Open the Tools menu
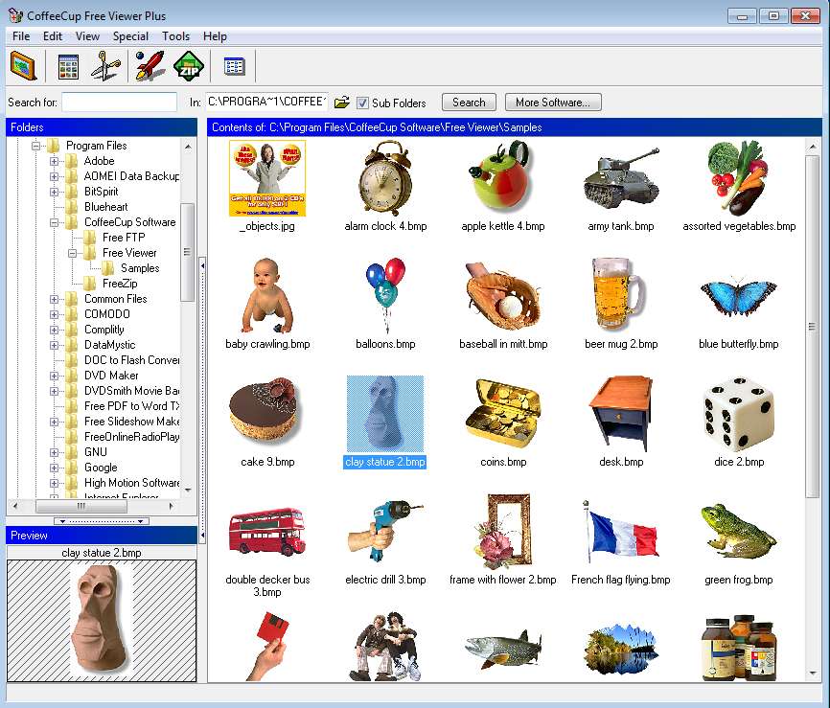This screenshot has height=708, width=830. (x=175, y=36)
